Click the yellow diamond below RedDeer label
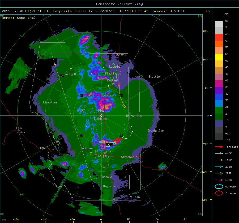The width and height of the screenshot is (239, 223). click(x=109, y=86)
